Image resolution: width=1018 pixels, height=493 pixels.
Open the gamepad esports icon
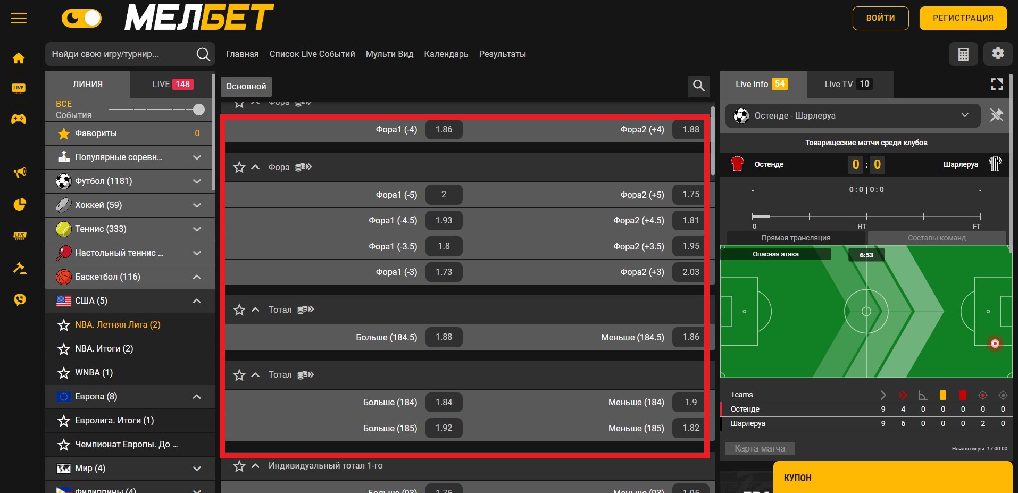[x=19, y=119]
